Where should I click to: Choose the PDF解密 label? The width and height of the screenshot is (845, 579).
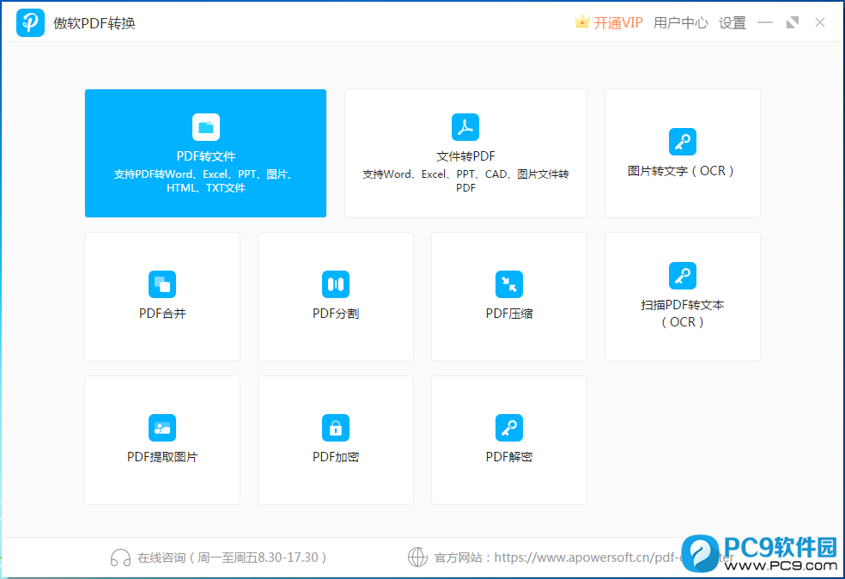[509, 457]
